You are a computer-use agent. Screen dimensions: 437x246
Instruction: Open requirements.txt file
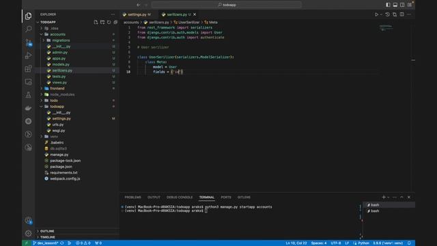pyautogui.click(x=64, y=173)
